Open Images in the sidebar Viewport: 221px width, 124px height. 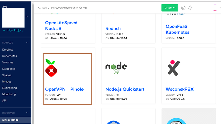coord(7,82)
